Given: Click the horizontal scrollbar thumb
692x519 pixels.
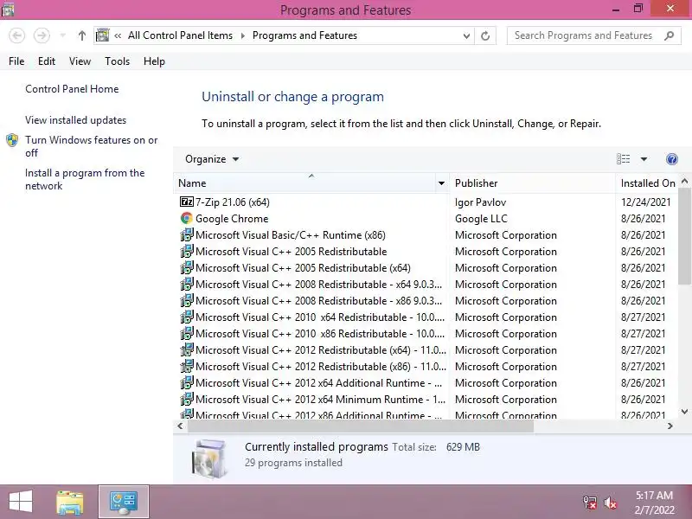Looking at the screenshot, I should pyautogui.click(x=361, y=426).
